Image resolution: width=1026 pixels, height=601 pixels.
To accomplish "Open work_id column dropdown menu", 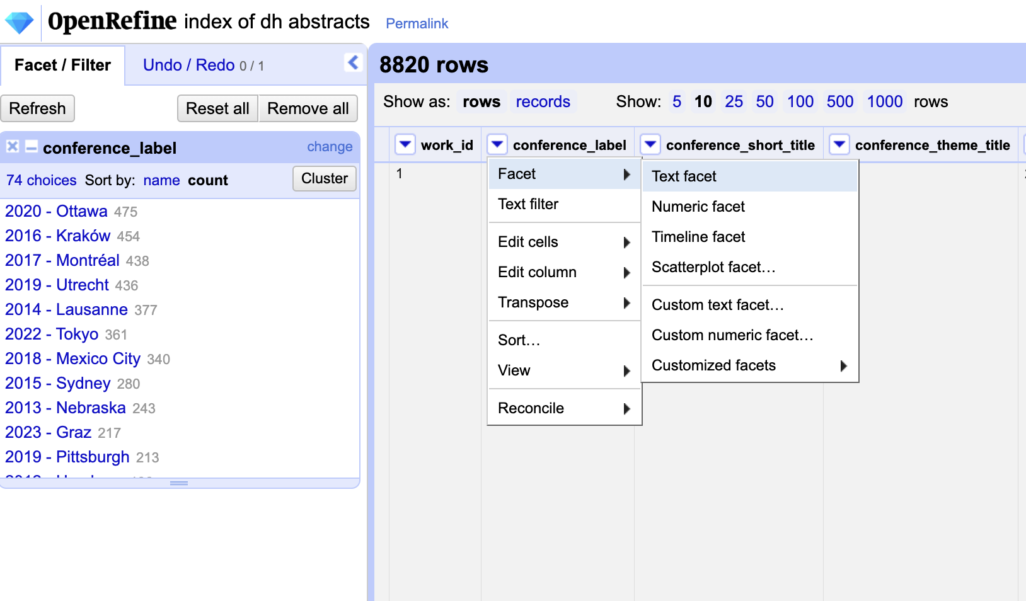I will click(x=405, y=145).
